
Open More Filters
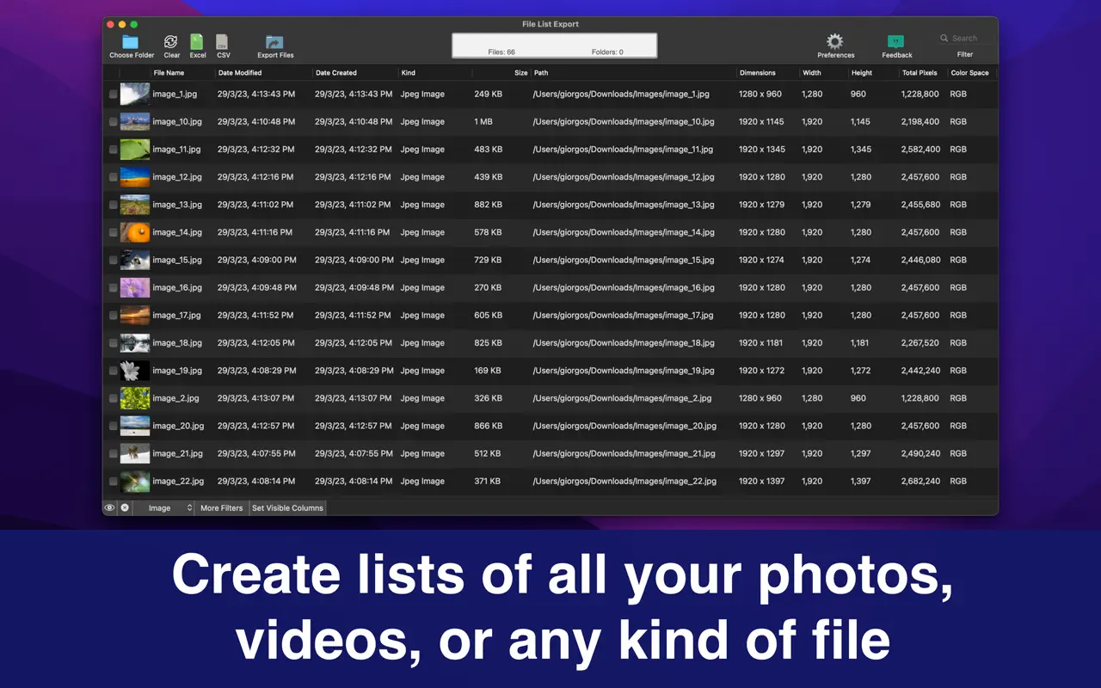(221, 507)
